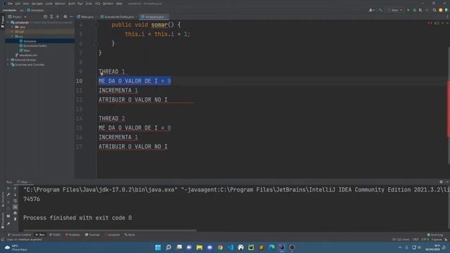Open the View menu
Screen dimensions: 450x253
point(26,4)
